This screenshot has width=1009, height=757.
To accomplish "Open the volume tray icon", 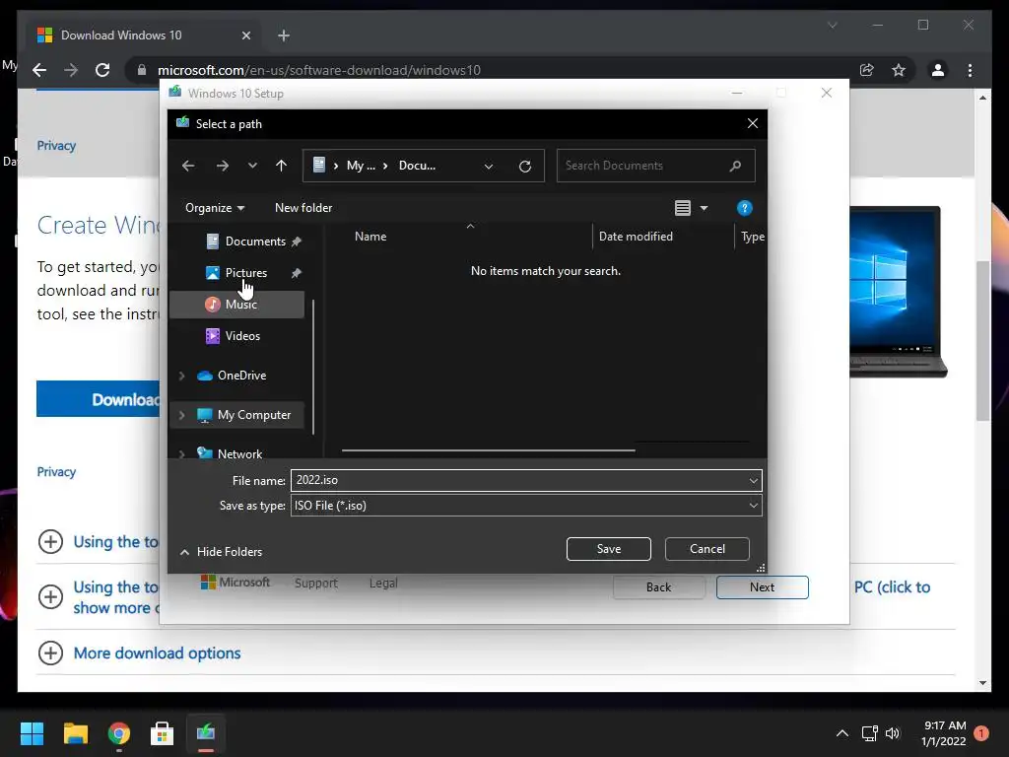I will 893,733.
